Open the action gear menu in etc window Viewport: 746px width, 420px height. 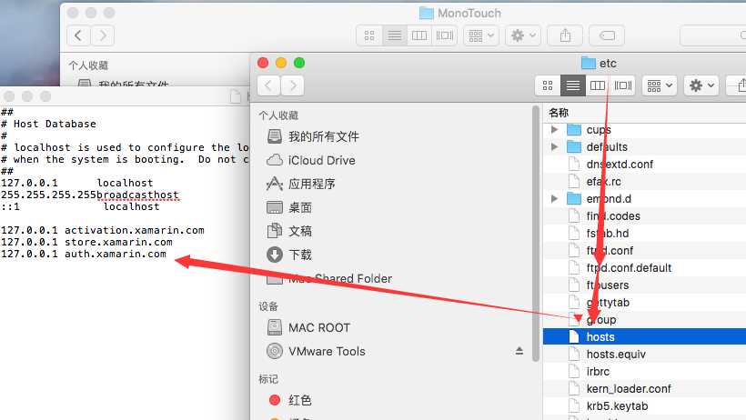click(x=701, y=85)
